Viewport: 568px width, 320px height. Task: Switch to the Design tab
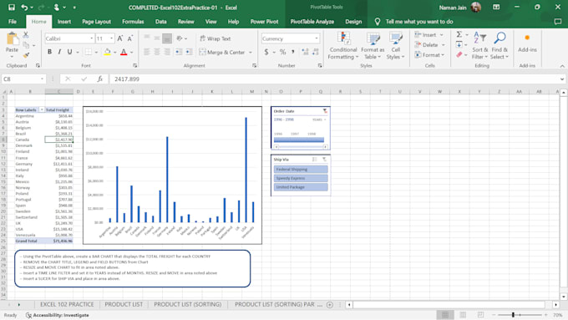pyautogui.click(x=353, y=22)
